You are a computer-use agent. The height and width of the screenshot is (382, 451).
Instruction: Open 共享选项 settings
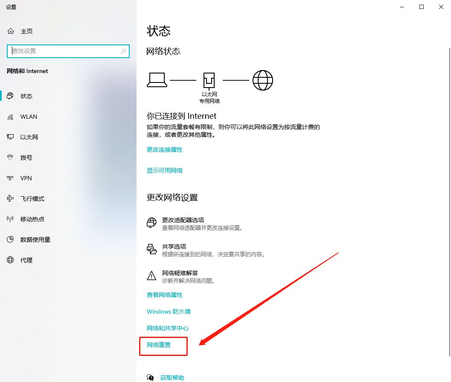point(174,246)
